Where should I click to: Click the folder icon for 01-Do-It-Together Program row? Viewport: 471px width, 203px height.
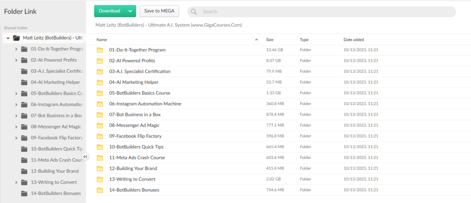tap(100, 50)
